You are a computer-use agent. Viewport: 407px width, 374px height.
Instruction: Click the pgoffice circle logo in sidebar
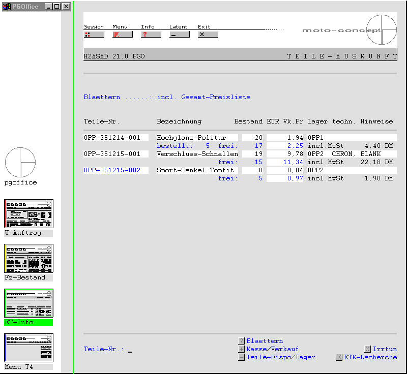pyautogui.click(x=20, y=163)
